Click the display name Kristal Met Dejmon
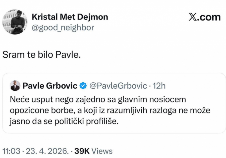The image size is (226, 158). (70, 17)
